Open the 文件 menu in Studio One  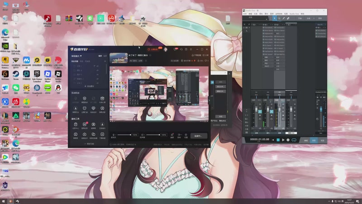tap(245, 14)
